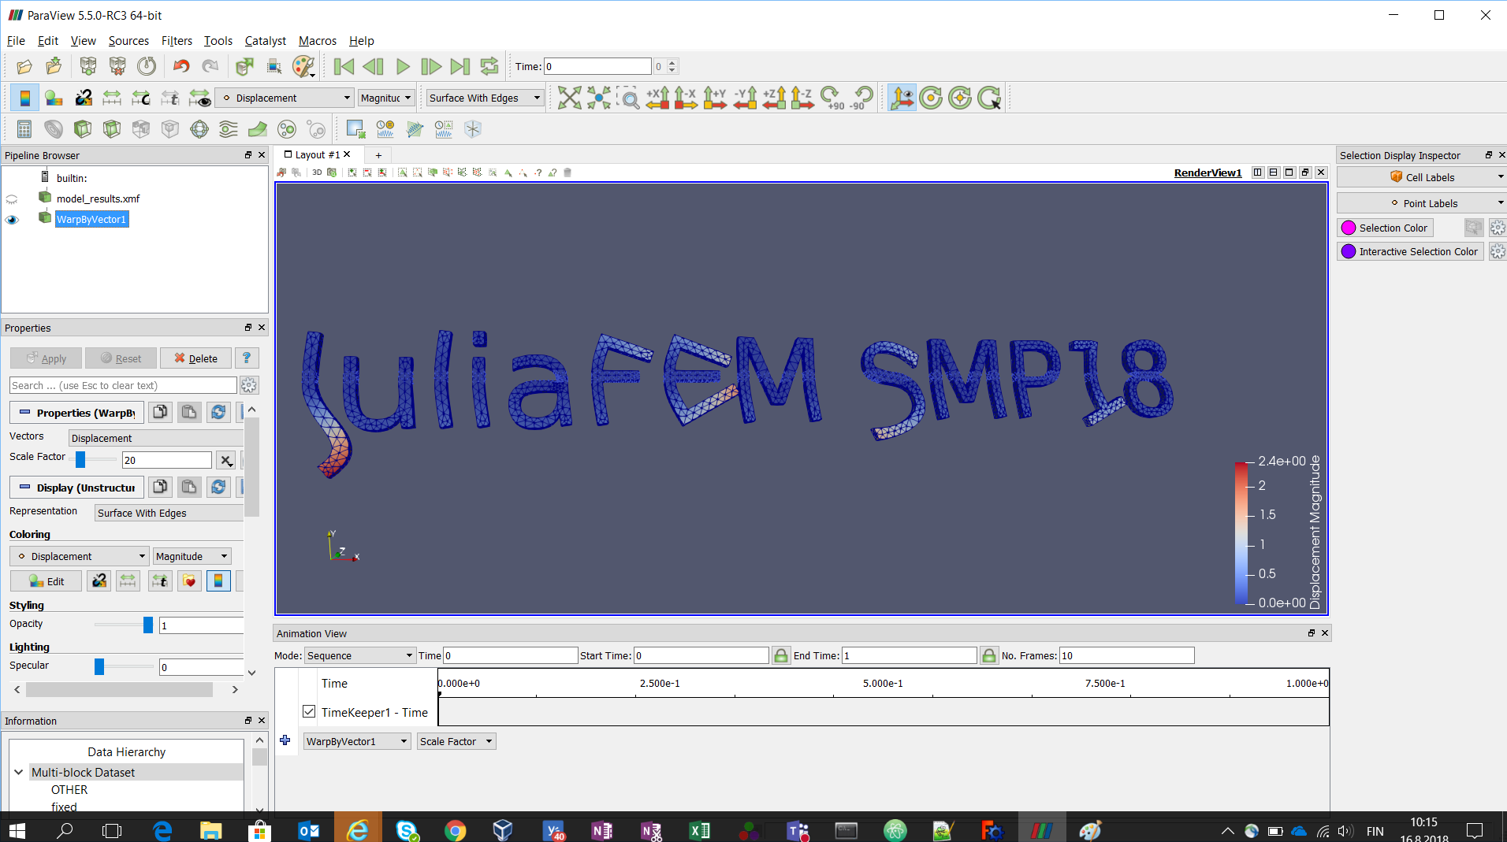Open the Magnitude dropdown in Coloring section
This screenshot has height=842, width=1507.
click(x=192, y=556)
